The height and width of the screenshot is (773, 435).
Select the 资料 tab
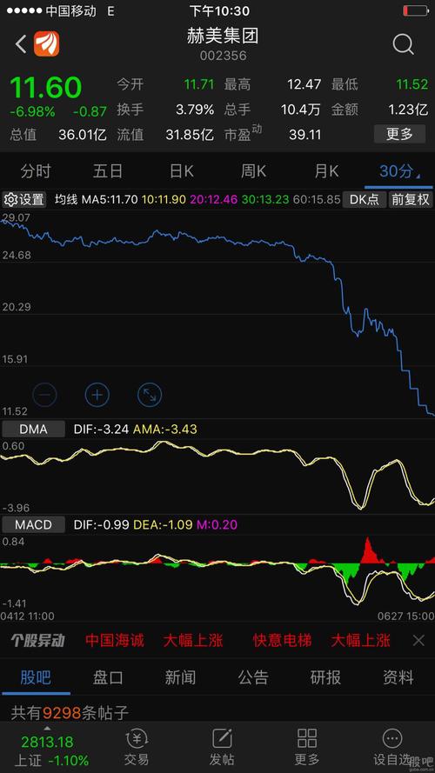point(398,677)
